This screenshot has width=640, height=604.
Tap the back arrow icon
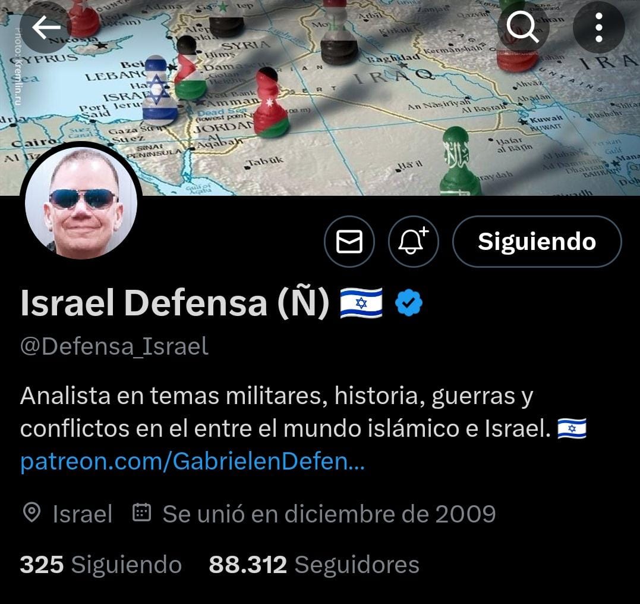point(46,27)
